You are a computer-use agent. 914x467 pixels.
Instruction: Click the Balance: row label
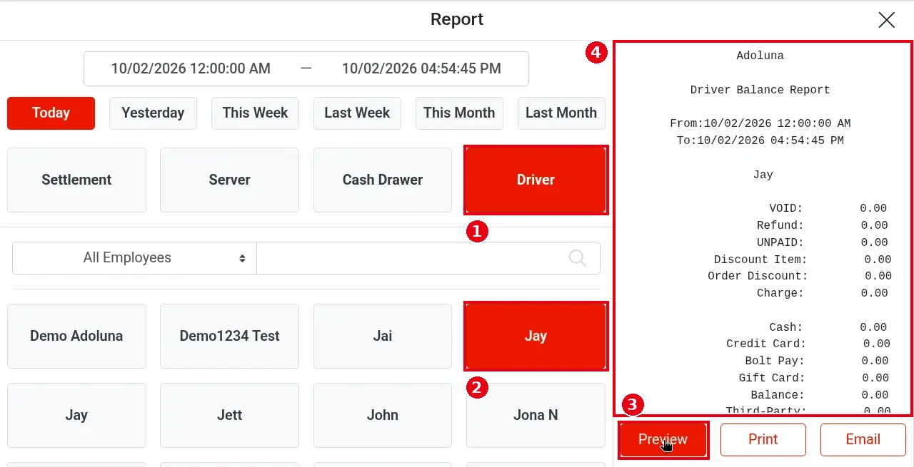pyautogui.click(x=778, y=395)
